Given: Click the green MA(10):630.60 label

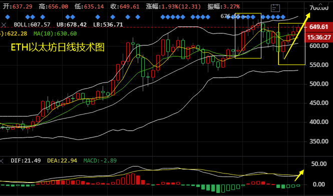Looking at the screenshot, I should pos(55,33).
